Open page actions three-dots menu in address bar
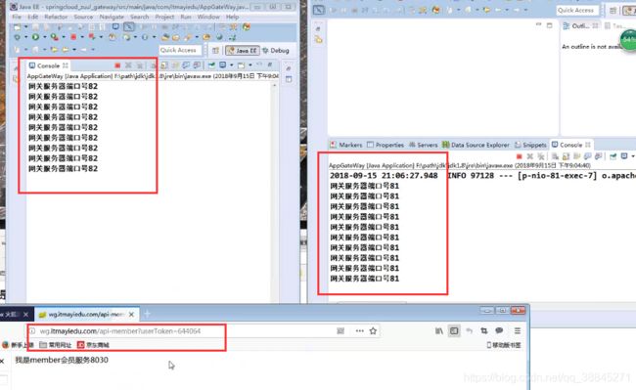The height and width of the screenshot is (390, 636). pos(359,331)
